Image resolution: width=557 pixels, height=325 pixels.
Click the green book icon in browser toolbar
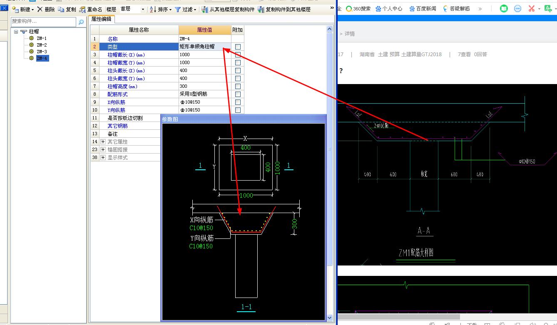tap(504, 8)
